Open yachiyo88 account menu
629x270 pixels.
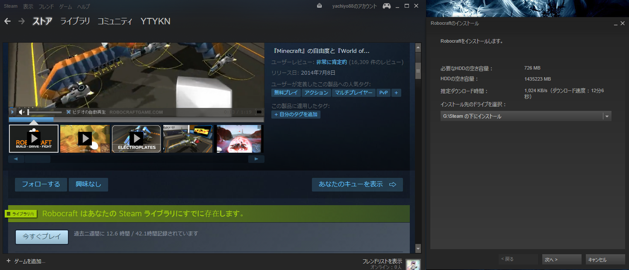coord(355,6)
